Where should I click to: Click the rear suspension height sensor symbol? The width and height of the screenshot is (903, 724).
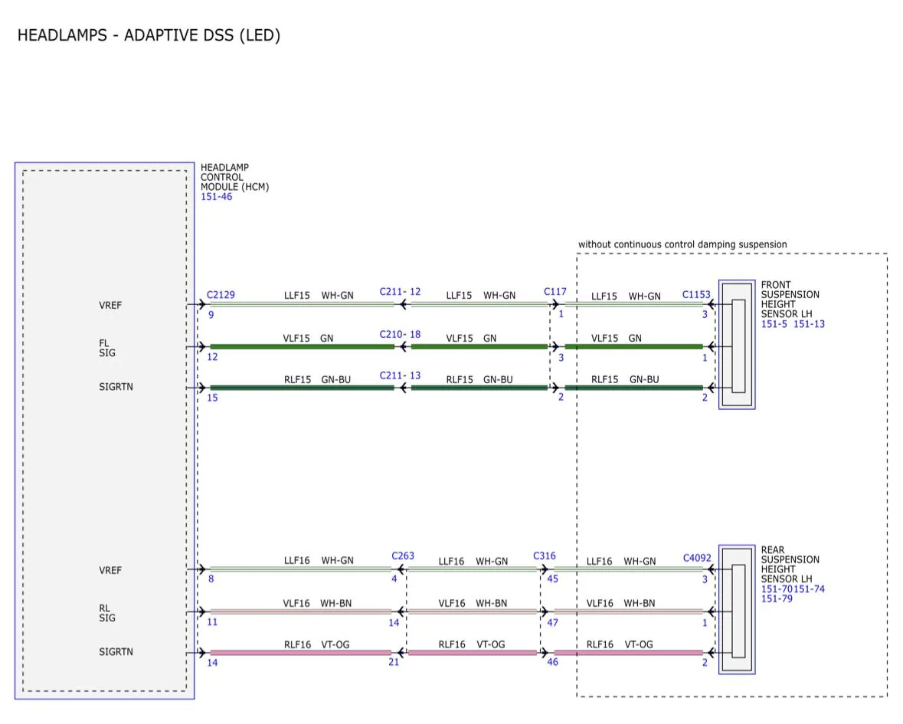pyautogui.click(x=737, y=610)
